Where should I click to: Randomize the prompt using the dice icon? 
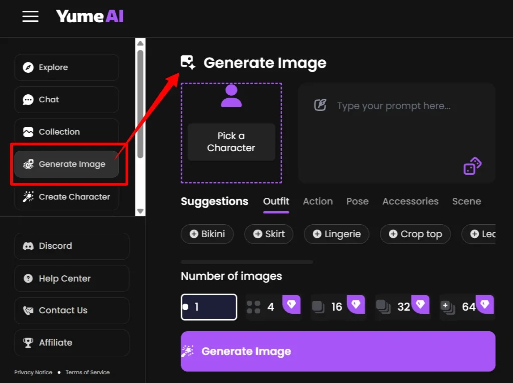click(471, 165)
